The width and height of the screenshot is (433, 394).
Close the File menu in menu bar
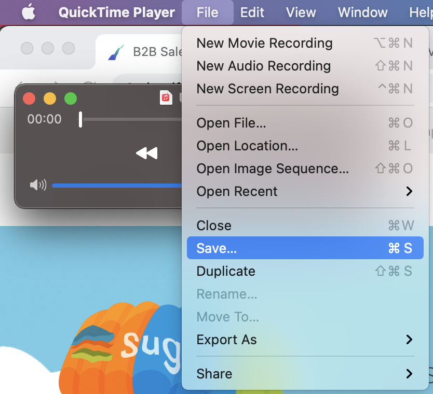click(207, 12)
